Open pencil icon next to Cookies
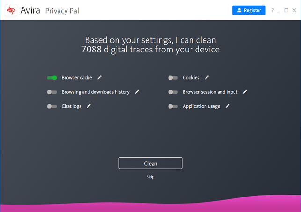Viewport: 301px width, 212px height. point(206,78)
